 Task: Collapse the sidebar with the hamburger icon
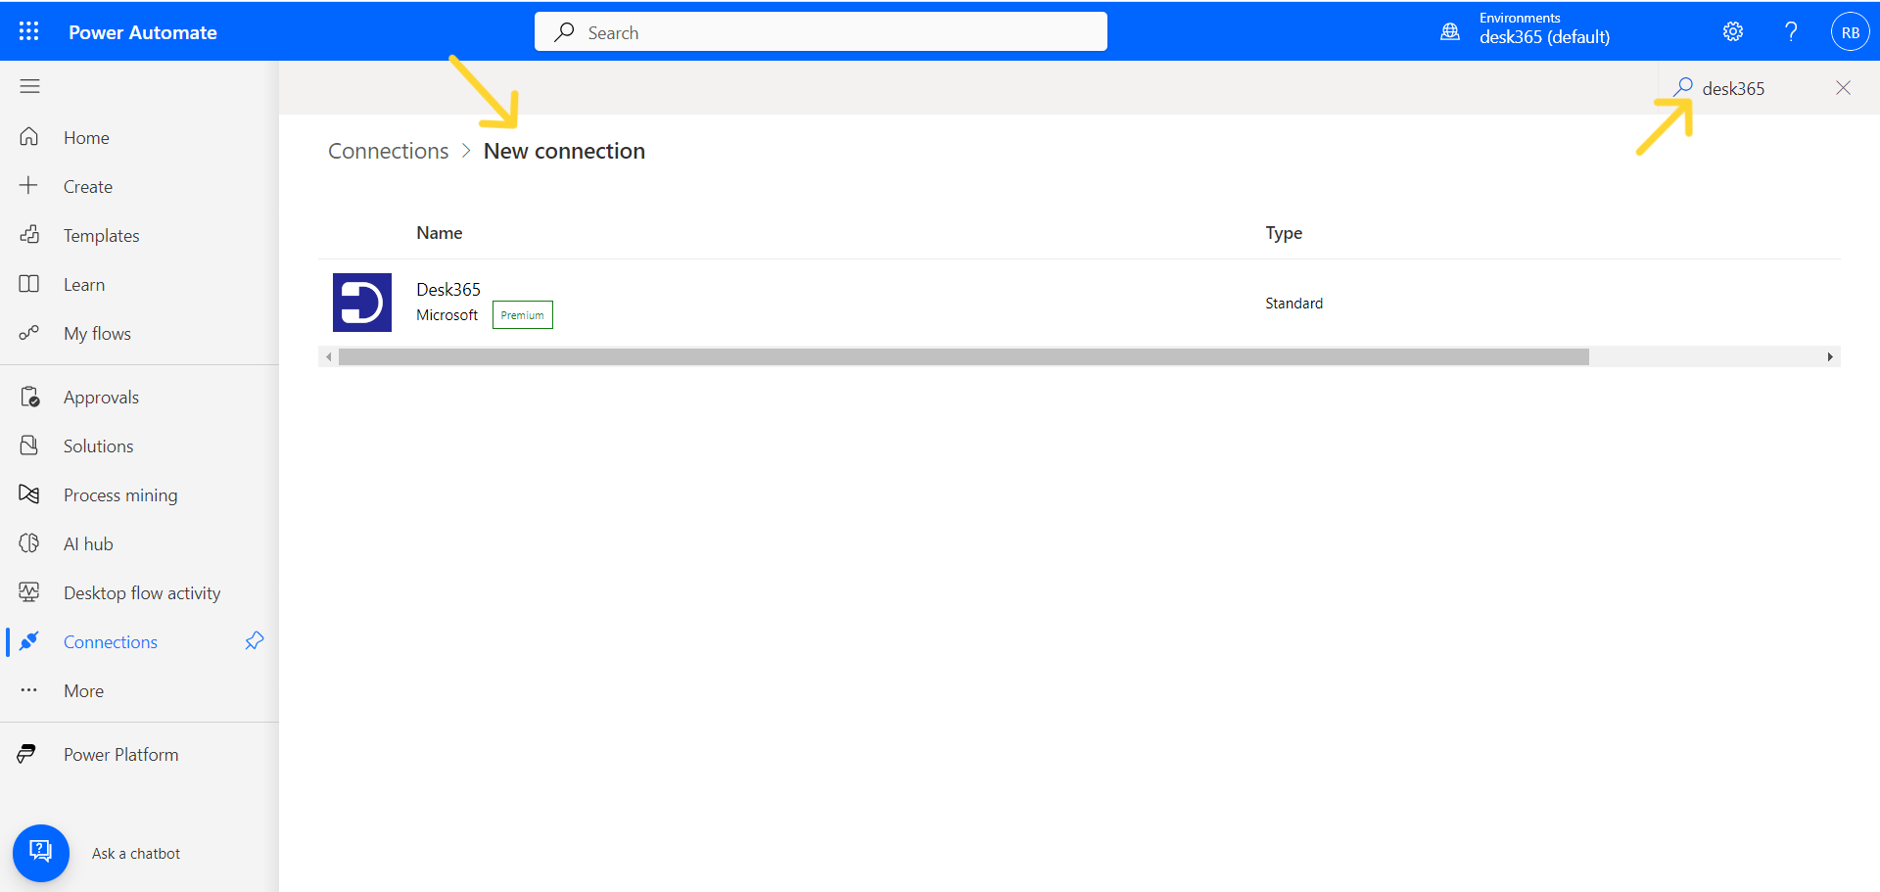point(29,86)
